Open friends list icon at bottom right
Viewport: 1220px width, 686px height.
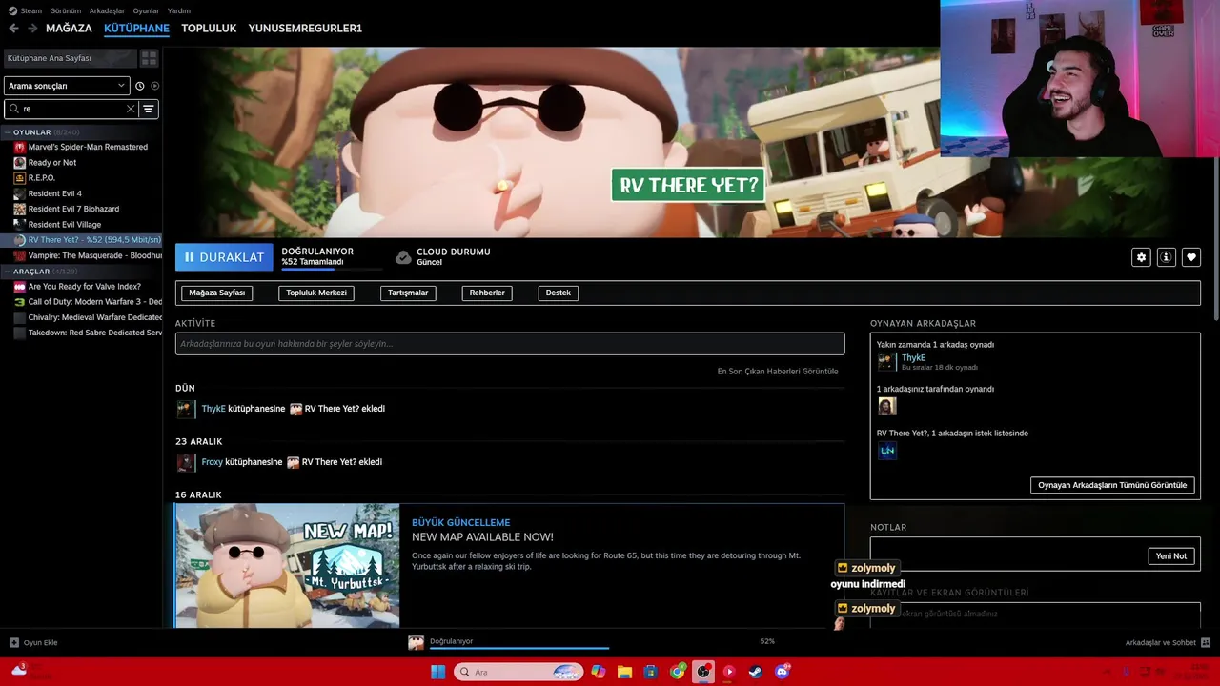point(1206,642)
